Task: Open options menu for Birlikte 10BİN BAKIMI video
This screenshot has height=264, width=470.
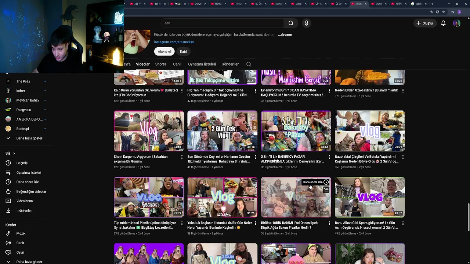Action: click(x=329, y=223)
